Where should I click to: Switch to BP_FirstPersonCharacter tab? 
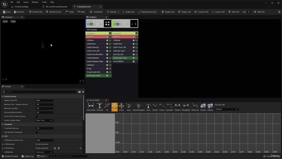(x=55, y=7)
